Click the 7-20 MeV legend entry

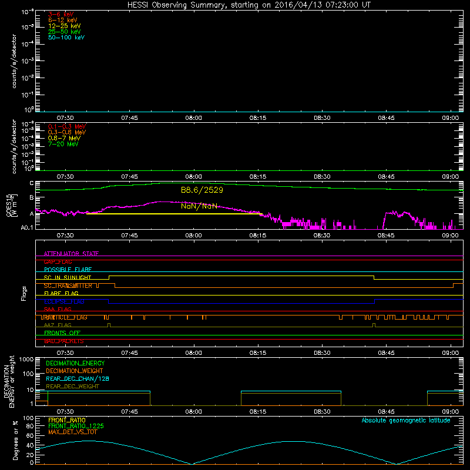click(x=63, y=144)
